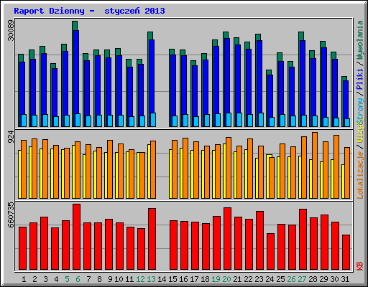Click the title Raport Dzienny styczeń 2013

[x=89, y=11]
